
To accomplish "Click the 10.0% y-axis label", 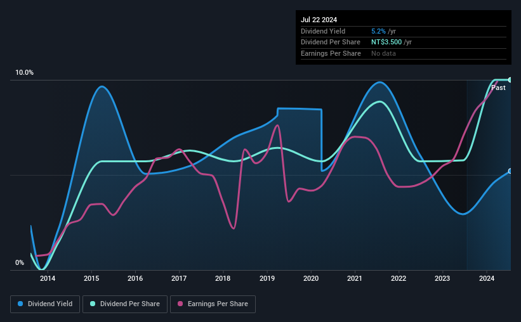I will coord(24,72).
